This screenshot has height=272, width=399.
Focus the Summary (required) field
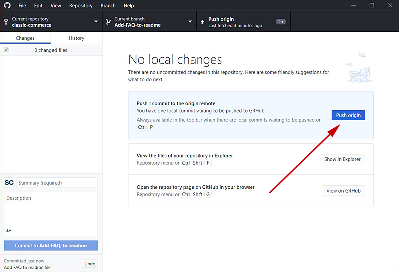[x=57, y=183]
